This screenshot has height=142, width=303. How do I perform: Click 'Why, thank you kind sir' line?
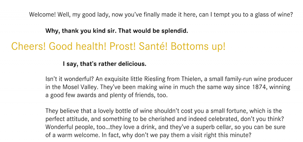point(81,31)
